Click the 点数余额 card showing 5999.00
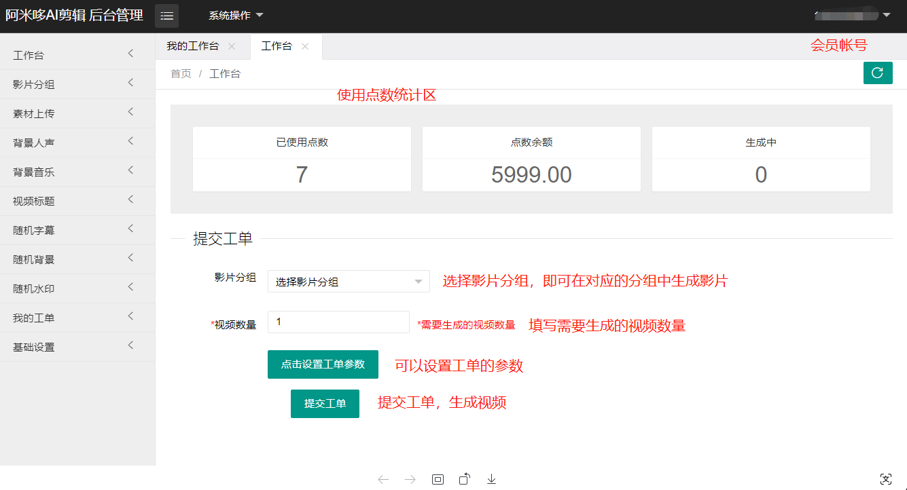Screen dimensions: 907x490 point(531,159)
